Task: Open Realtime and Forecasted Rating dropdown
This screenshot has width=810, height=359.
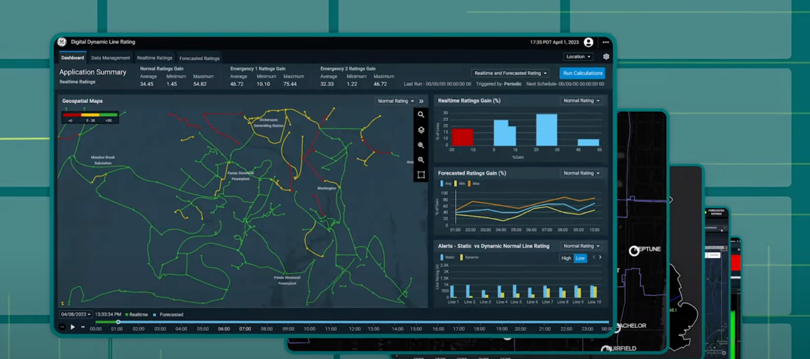Action: pos(510,73)
